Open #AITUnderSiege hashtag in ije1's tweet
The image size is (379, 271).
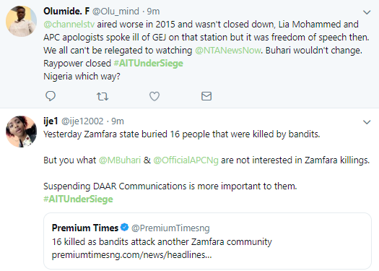[78, 199]
